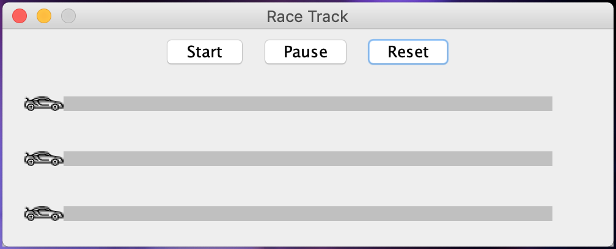Image resolution: width=616 pixels, height=249 pixels.
Task: Click the front wheel of the top car
Action: 55,107
